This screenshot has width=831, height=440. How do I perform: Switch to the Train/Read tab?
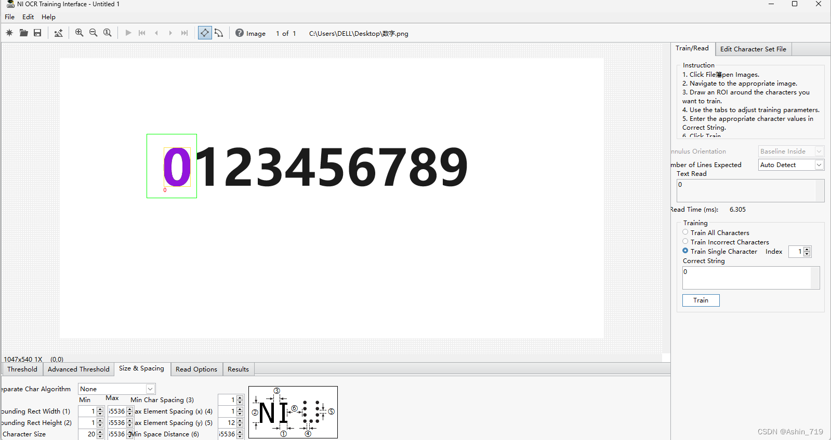tap(692, 48)
